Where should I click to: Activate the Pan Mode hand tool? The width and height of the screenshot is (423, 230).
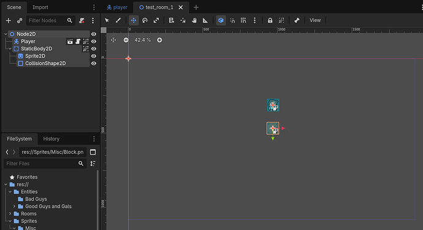(194, 20)
